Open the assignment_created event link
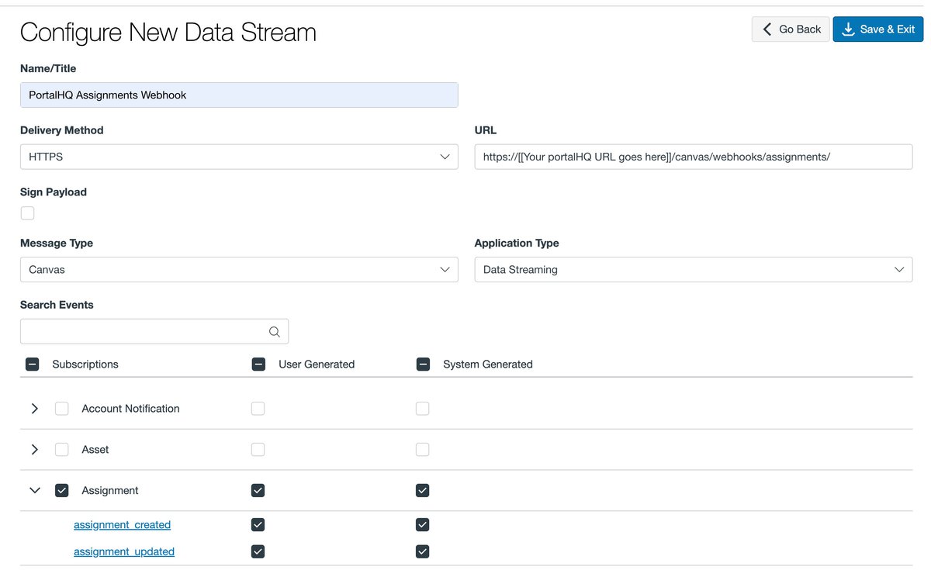Screen dimensions: 931x570 tap(122, 525)
